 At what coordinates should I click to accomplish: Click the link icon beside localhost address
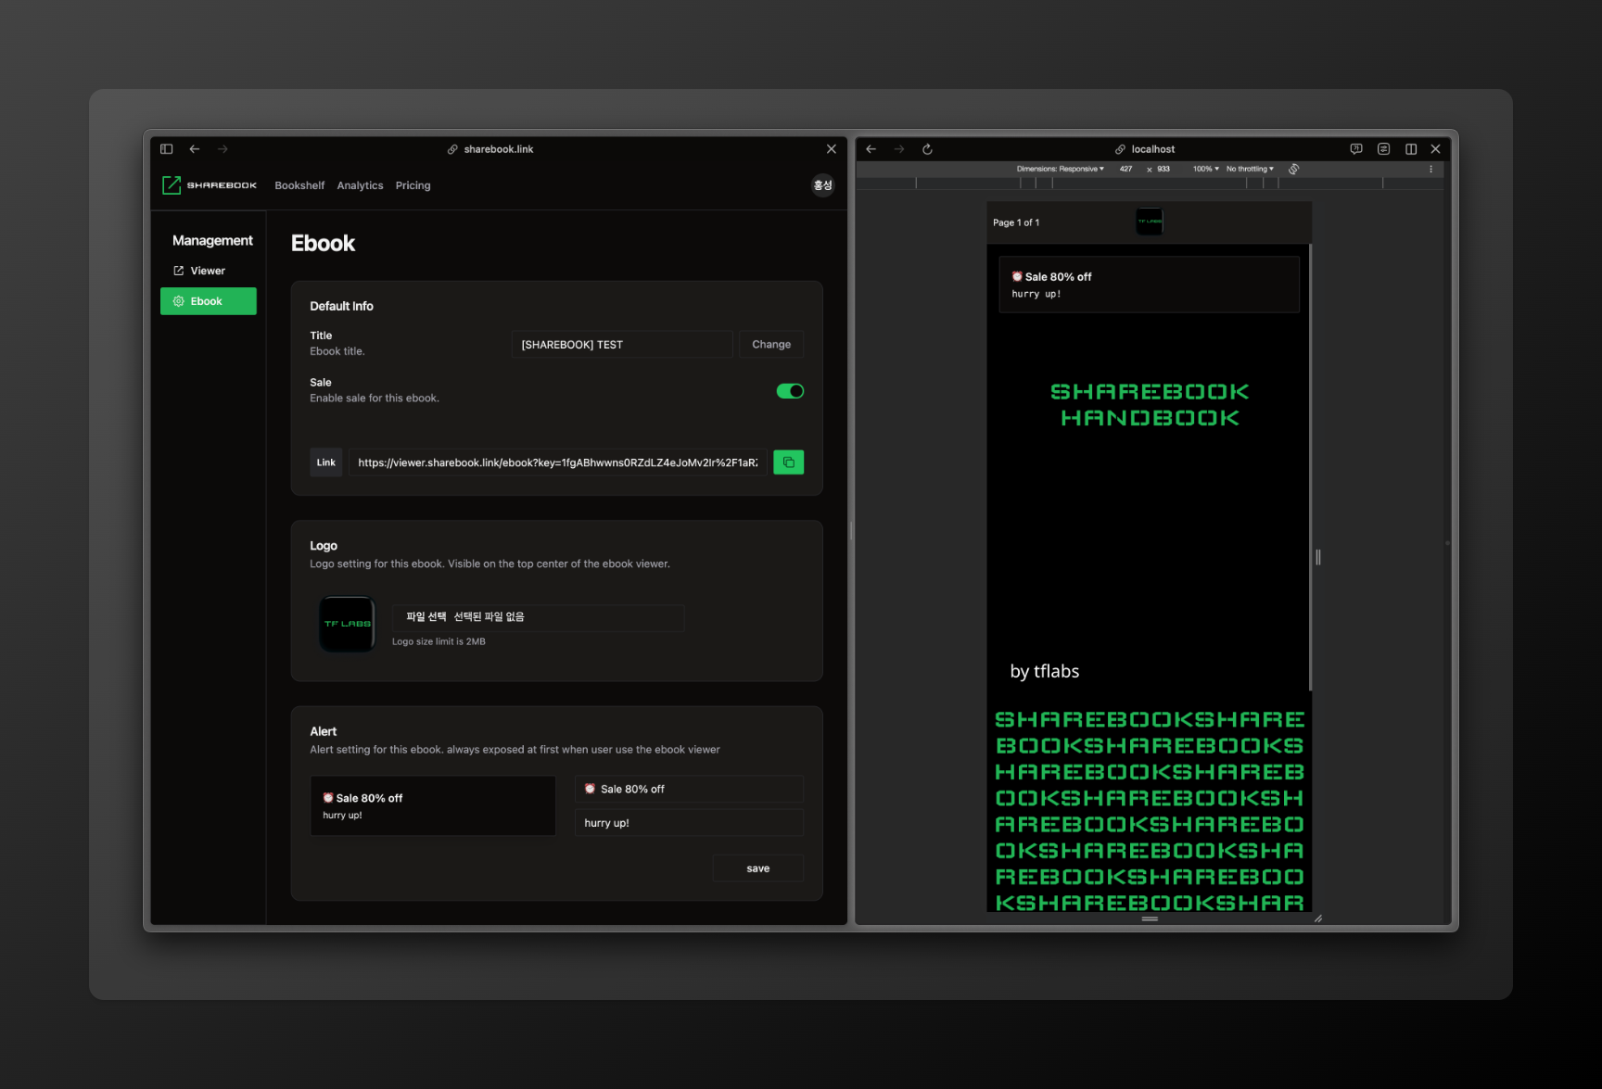point(1120,149)
